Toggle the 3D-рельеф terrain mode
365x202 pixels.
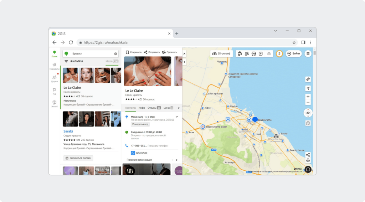coord(222,54)
